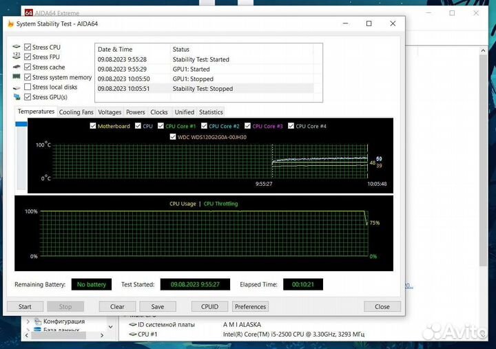Viewport: 496px width, 349px height.
Task: Toggle the Stress CPU checkbox
Action: pos(28,47)
